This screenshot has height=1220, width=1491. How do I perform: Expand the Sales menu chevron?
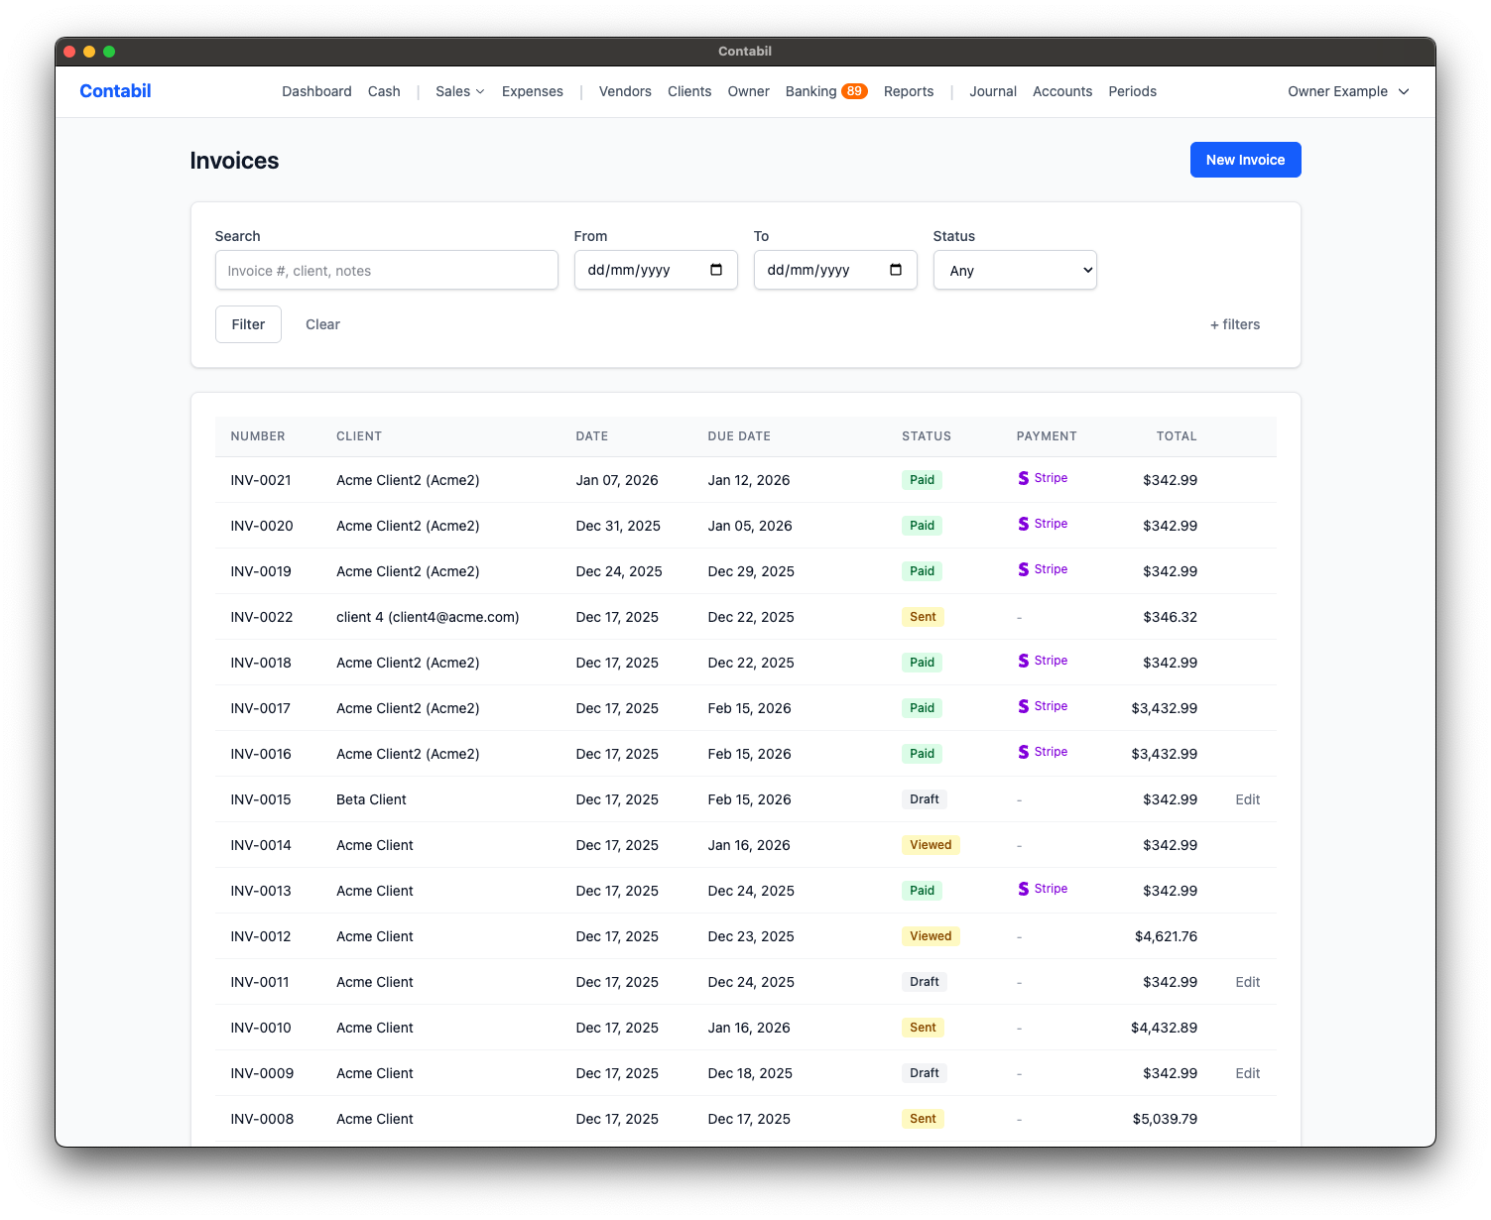point(479,91)
